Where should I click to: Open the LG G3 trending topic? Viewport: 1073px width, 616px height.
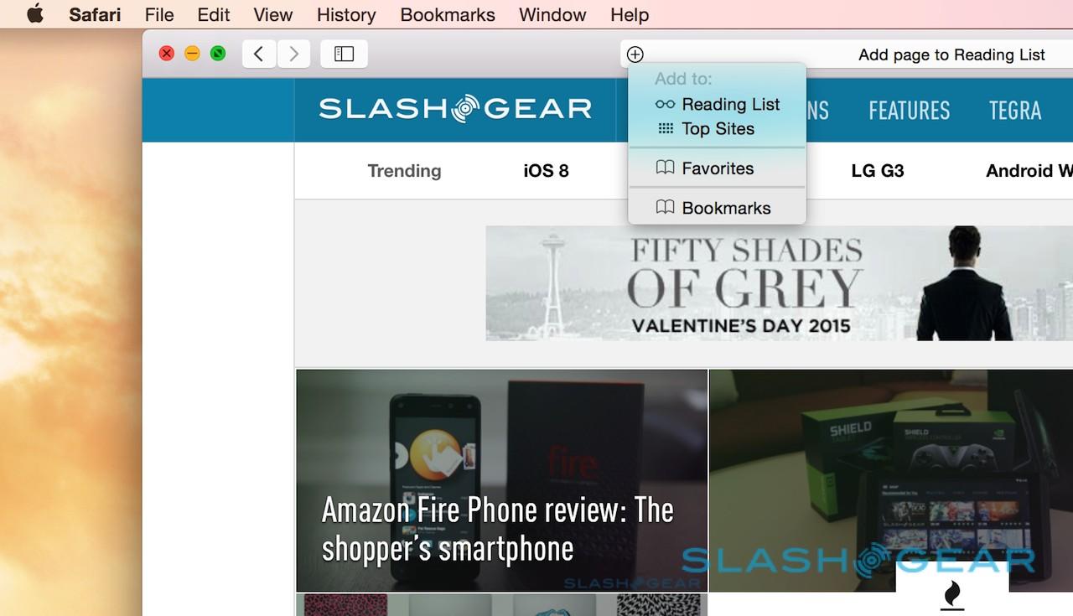coord(878,171)
